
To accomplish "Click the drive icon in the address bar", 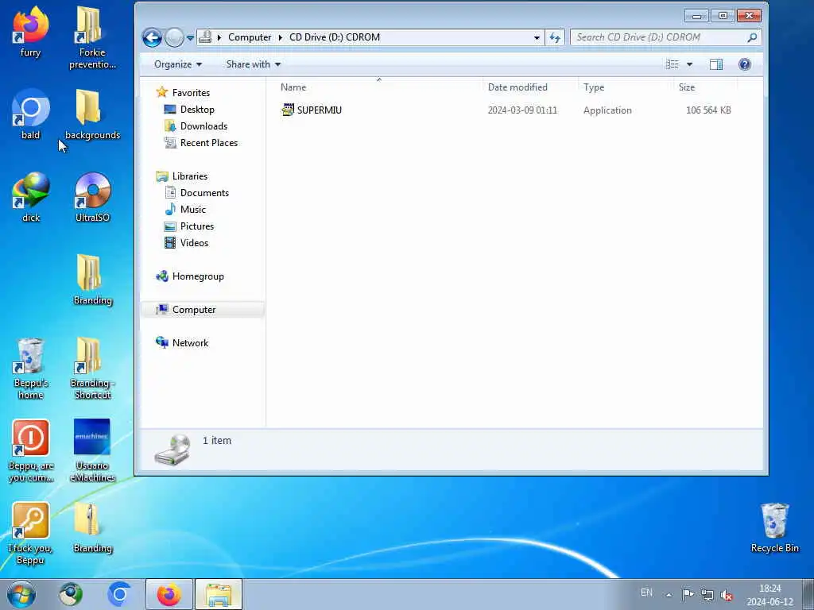I will click(x=206, y=37).
